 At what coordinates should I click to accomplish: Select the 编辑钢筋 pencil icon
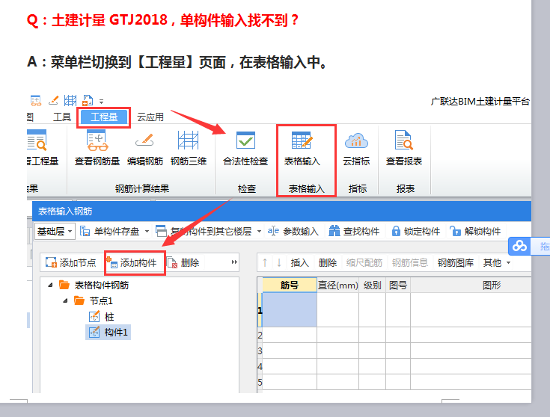pos(145,140)
